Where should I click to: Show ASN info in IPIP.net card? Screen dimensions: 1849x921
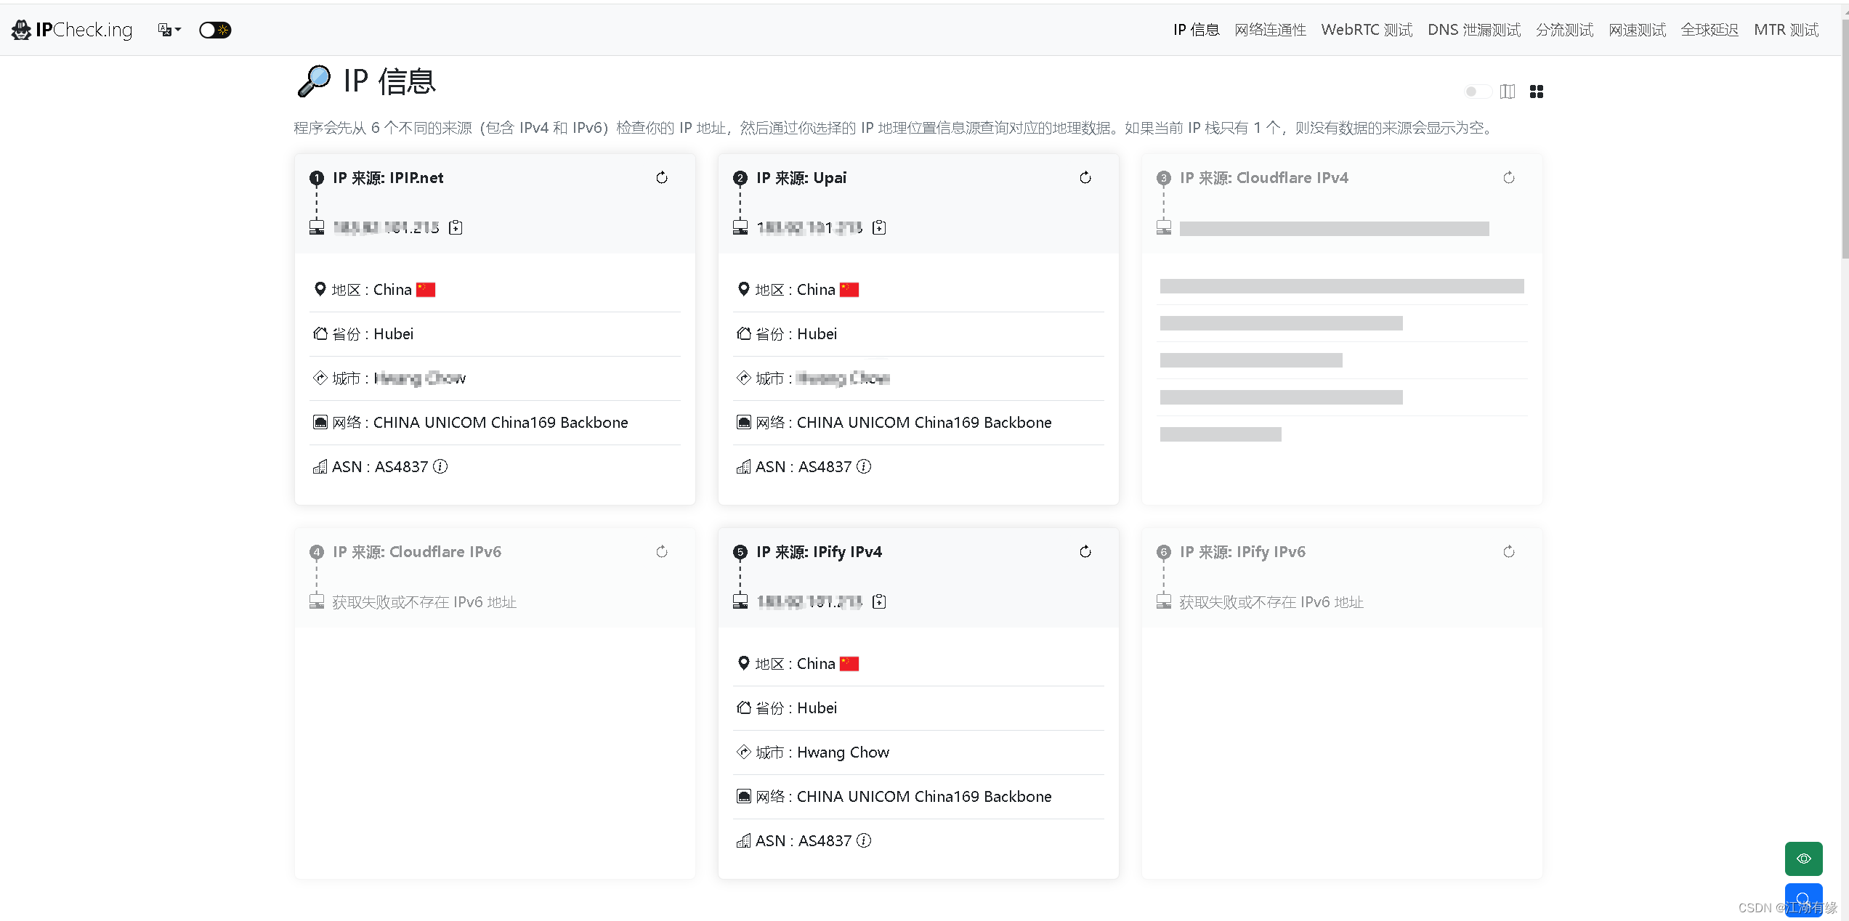pos(440,467)
